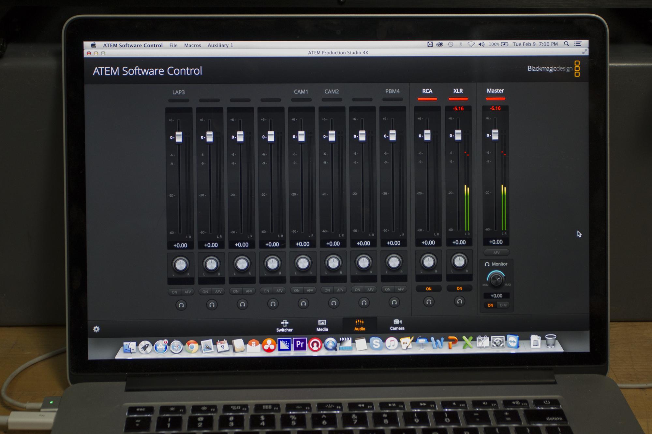Click the XLR fader handle
Image resolution: width=652 pixels, height=434 pixels.
pos(458,135)
